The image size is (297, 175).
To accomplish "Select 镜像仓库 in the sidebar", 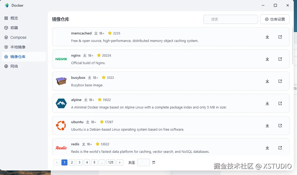I will click(24, 57).
